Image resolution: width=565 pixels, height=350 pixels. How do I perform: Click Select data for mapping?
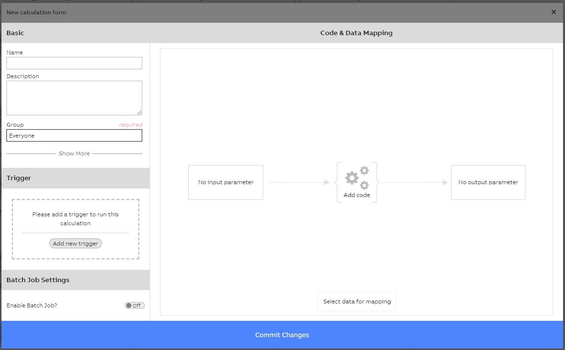point(356,301)
